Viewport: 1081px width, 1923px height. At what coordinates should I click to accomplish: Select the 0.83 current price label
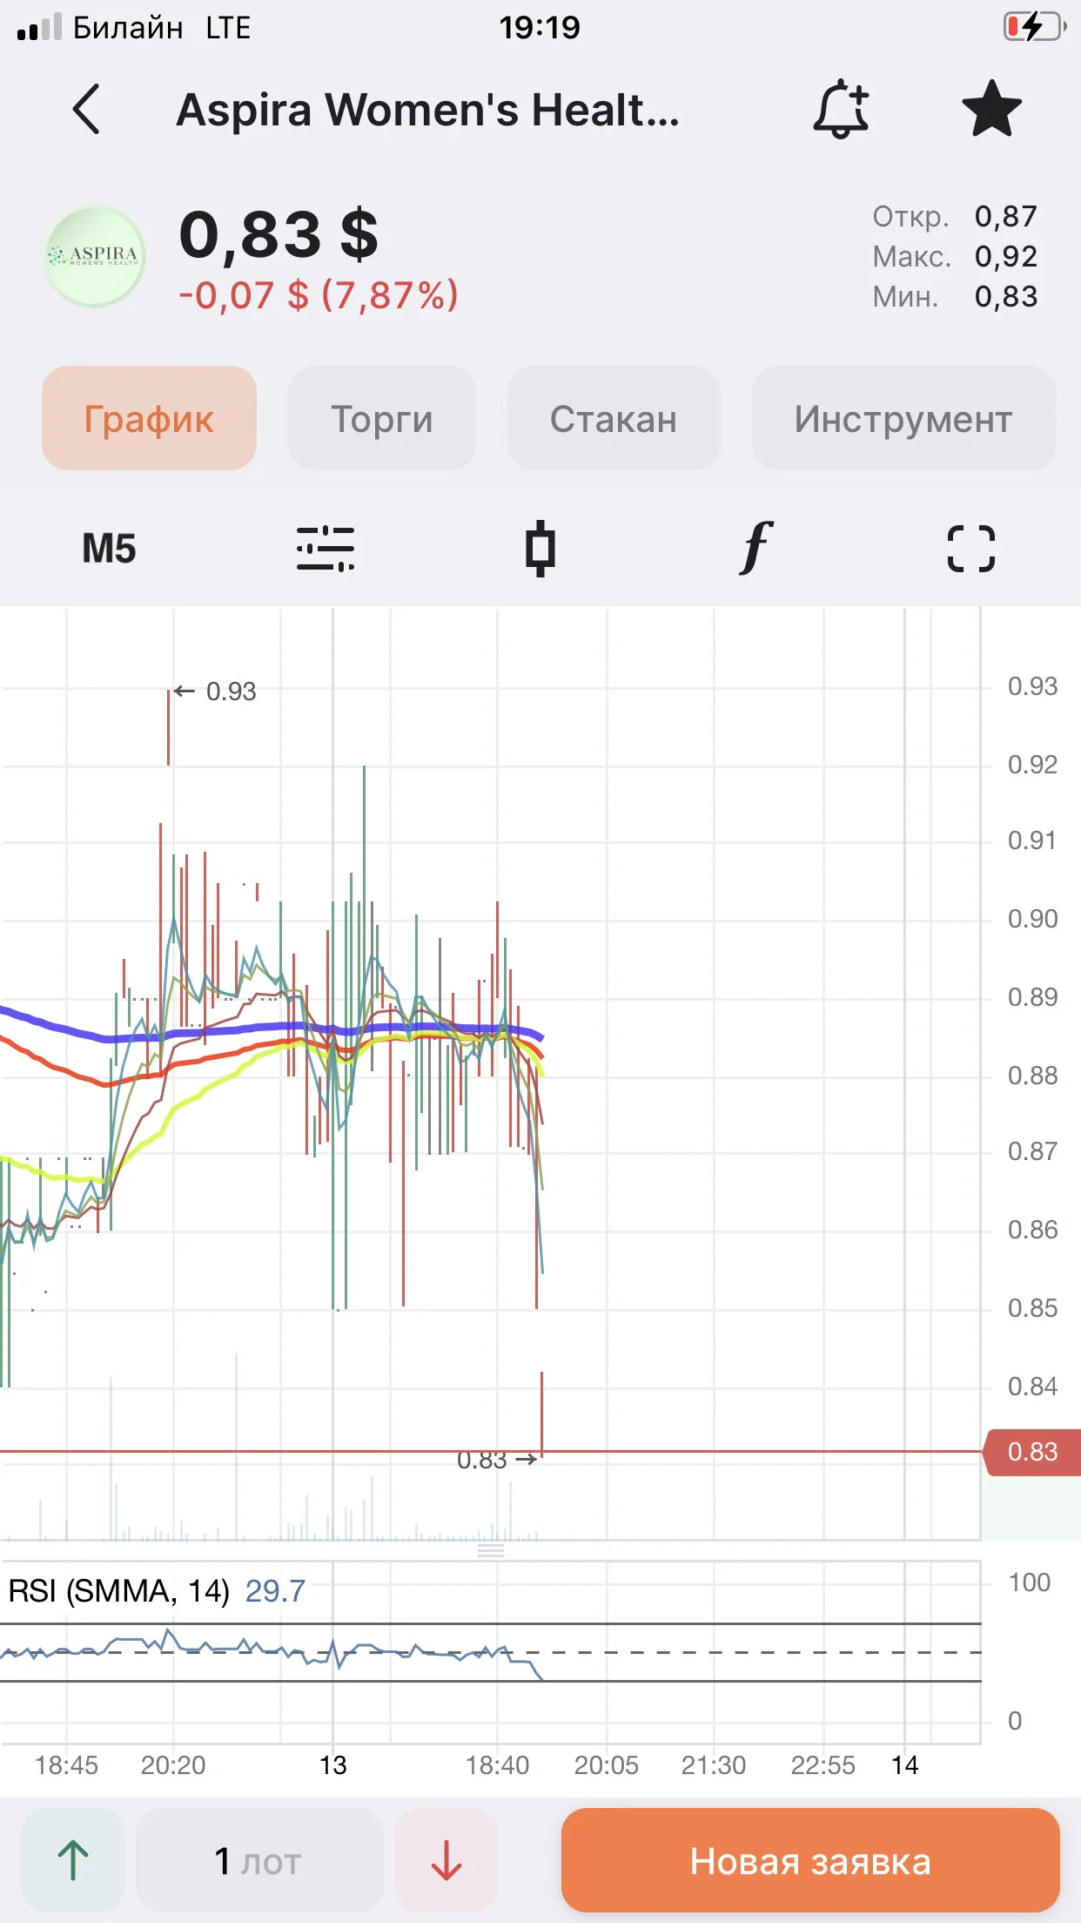[x=1032, y=1452]
